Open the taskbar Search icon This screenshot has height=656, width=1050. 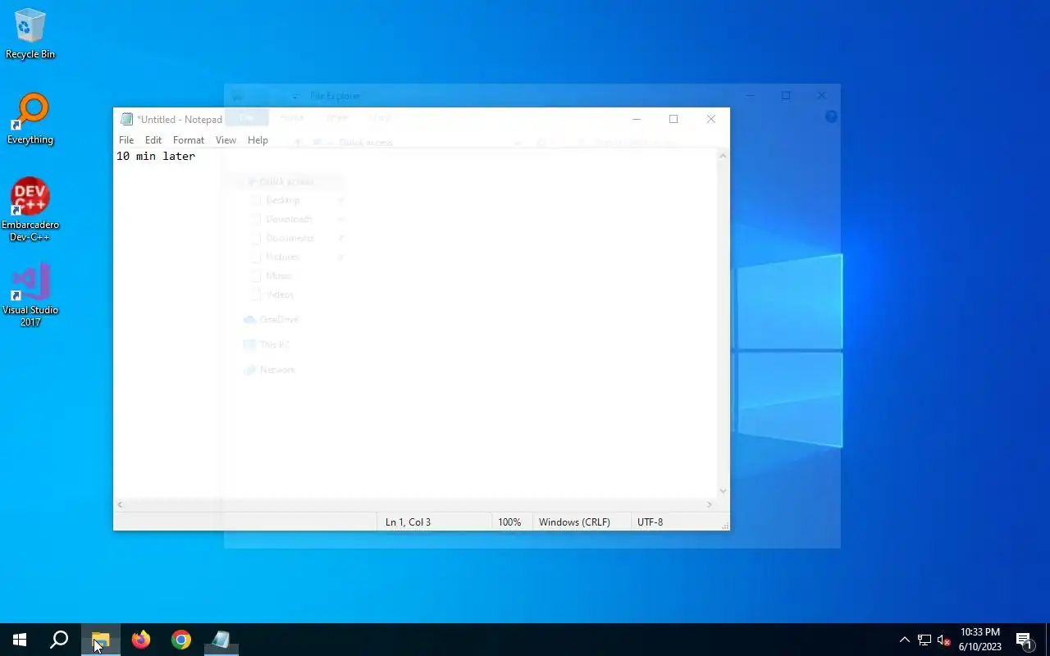[59, 640]
